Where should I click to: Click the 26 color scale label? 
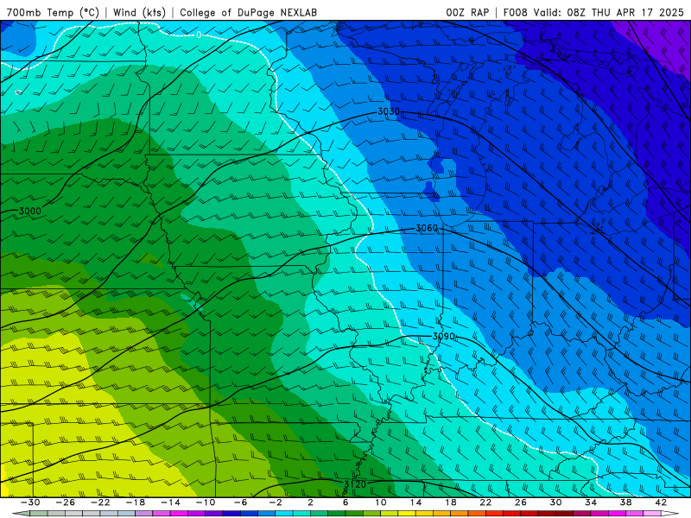tap(521, 502)
